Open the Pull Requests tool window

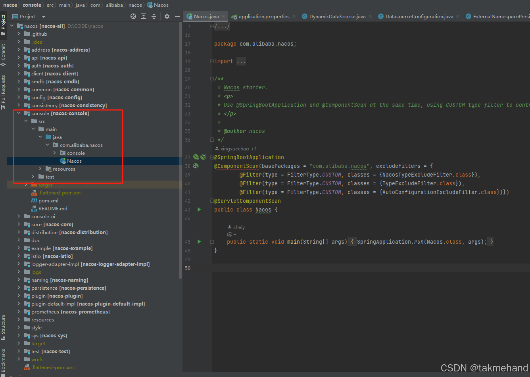(x=3, y=92)
